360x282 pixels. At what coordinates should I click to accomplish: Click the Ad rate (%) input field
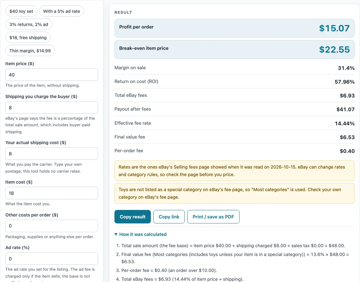pyautogui.click(x=52, y=258)
